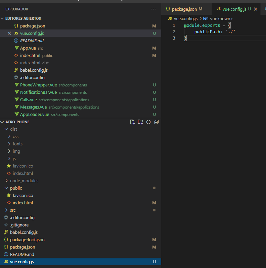Image resolution: width=266 pixels, height=268 pixels.
Task: Open index.html public in open editors
Action: [x=81, y=55]
